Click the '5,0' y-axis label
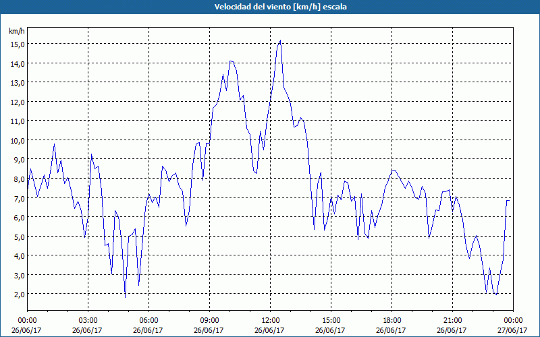This screenshot has width=540, height=337. coord(19,237)
